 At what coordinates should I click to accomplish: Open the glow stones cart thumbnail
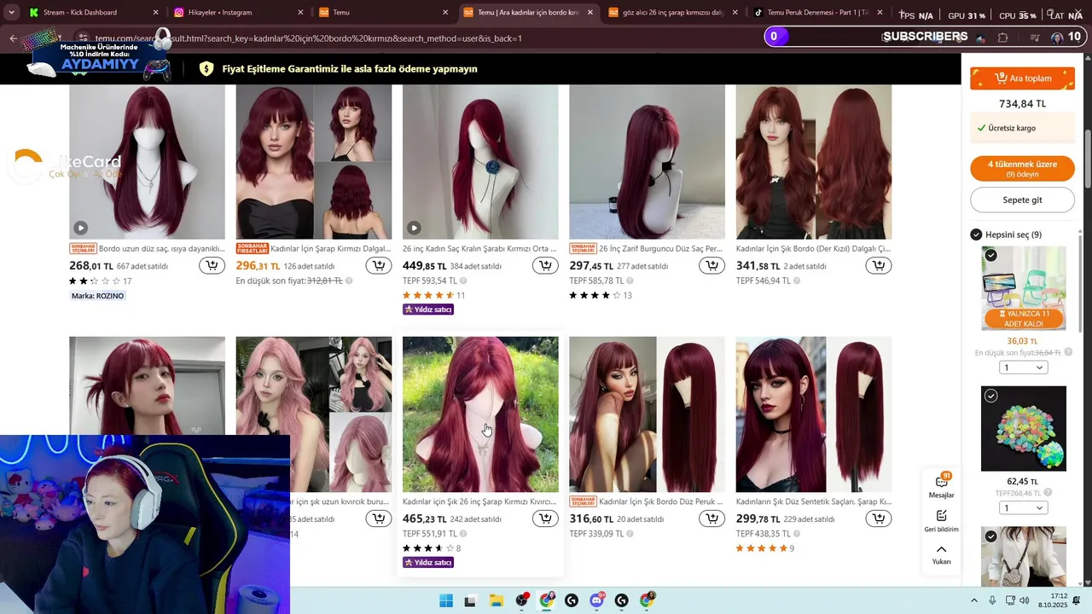point(1023,429)
